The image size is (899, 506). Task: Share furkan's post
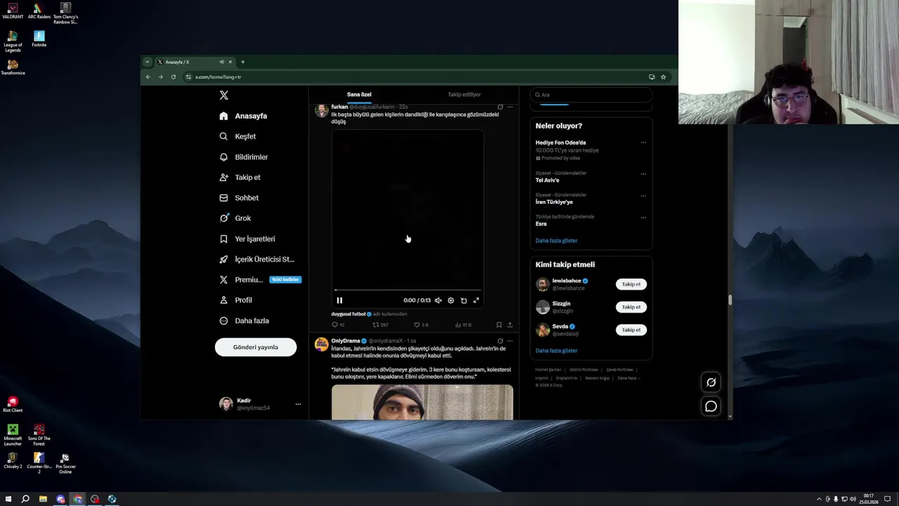click(x=510, y=325)
